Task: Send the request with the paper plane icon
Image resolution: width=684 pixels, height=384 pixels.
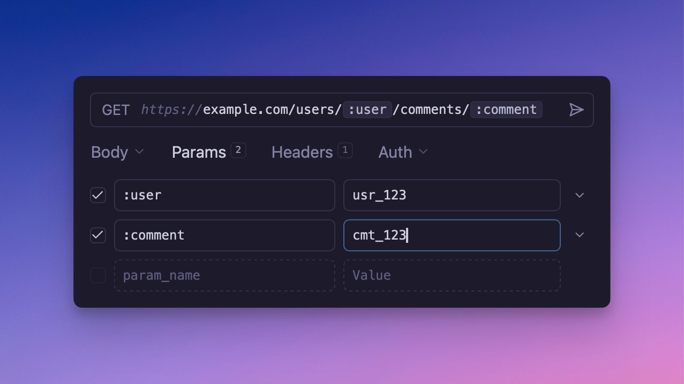Action: pos(576,110)
